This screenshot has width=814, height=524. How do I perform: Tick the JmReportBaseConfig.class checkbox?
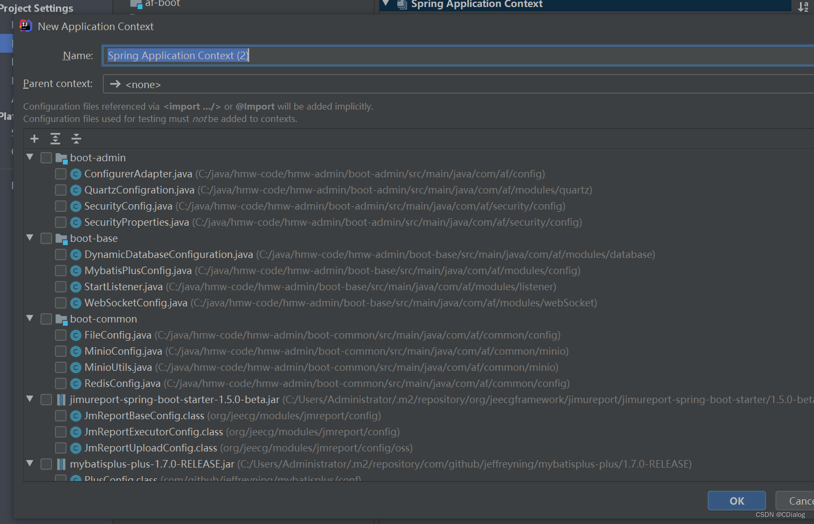coord(61,416)
